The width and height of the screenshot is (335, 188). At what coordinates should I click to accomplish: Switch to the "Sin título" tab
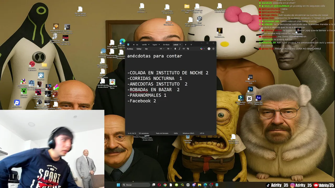point(166,45)
